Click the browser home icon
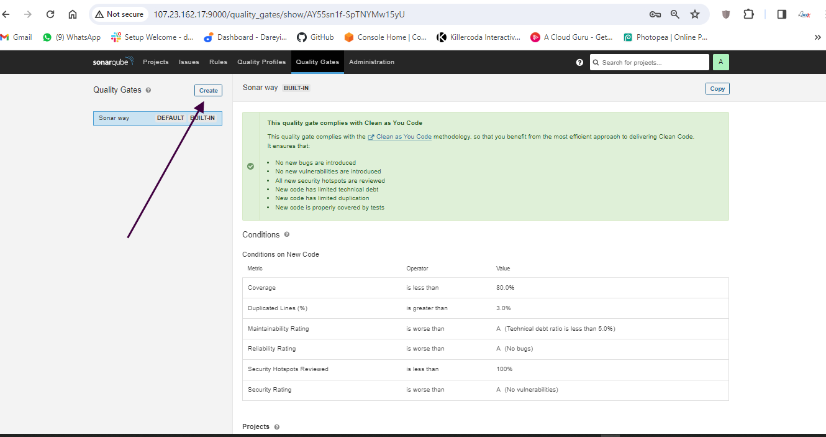 (73, 14)
